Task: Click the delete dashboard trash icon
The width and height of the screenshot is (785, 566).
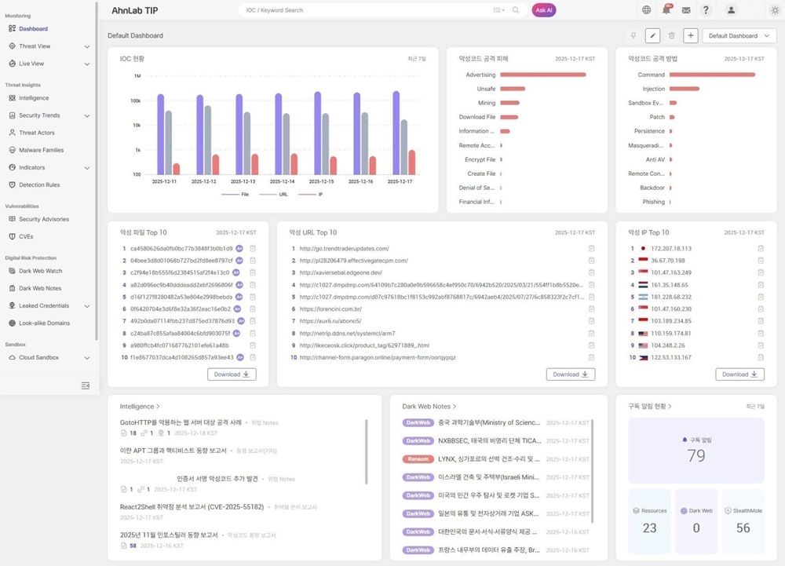Action: 671,35
